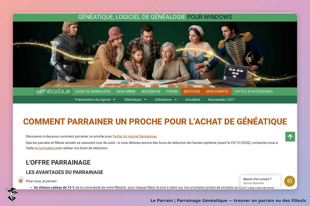The image size is (310, 206).
Task: Open the 'du formulaire' contact link
Action: pyautogui.click(x=44, y=148)
